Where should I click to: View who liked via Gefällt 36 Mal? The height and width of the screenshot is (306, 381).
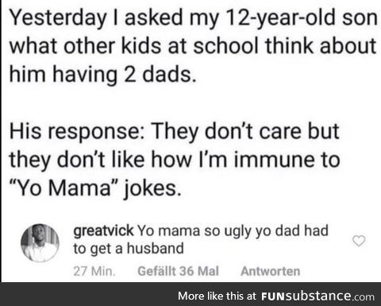click(178, 271)
